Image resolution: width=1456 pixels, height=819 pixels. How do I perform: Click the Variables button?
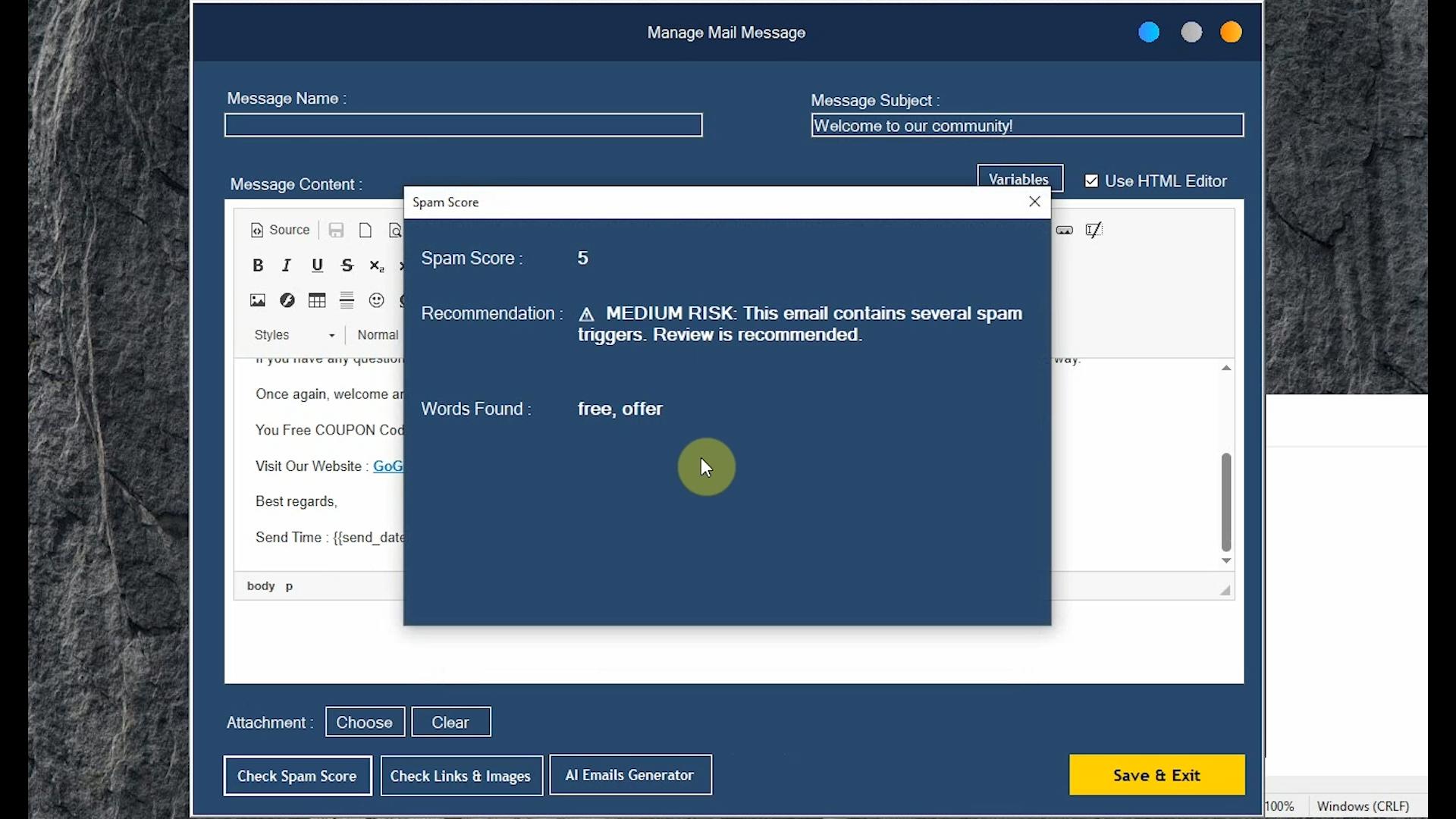point(1019,179)
